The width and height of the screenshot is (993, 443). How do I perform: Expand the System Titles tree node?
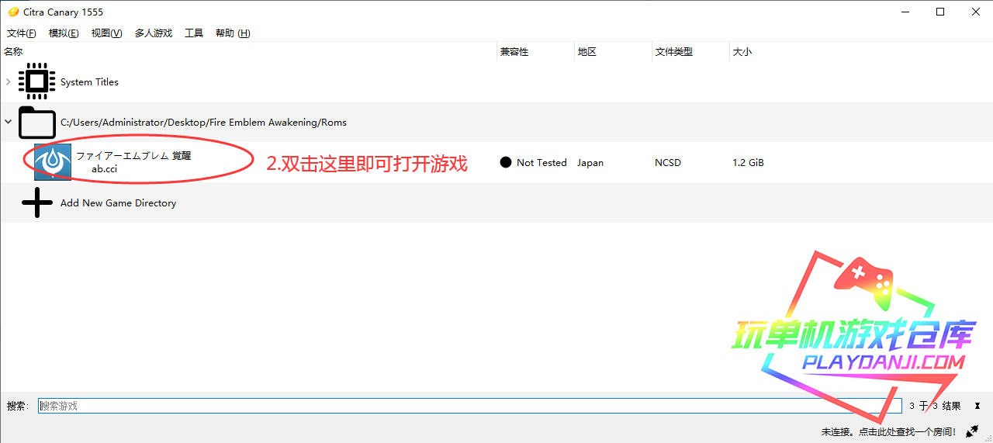click(8, 82)
